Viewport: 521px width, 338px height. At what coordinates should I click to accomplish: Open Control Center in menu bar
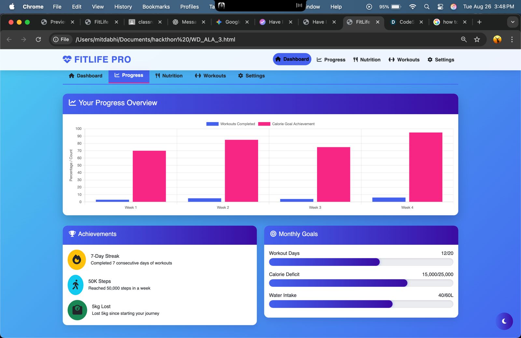pos(440,6)
